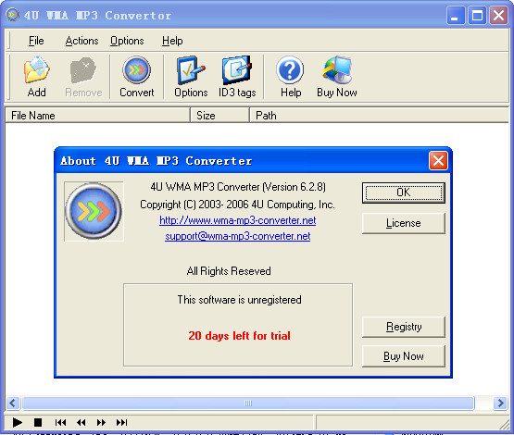Click the Add files toolbar icon
Image resolution: width=514 pixels, height=435 pixels.
[x=36, y=77]
